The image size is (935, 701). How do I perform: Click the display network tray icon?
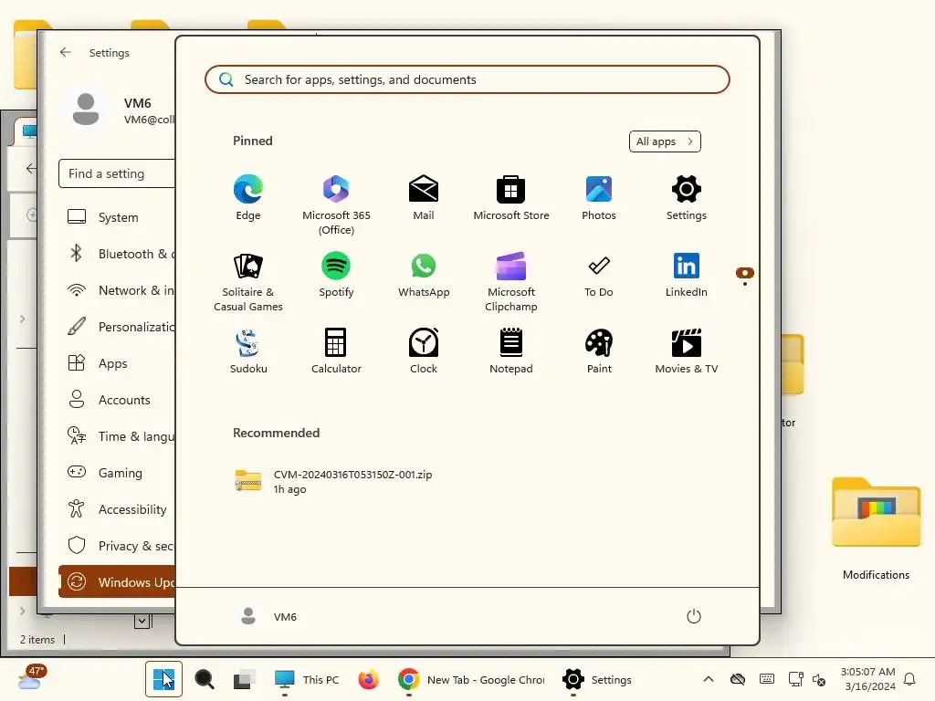795,679
